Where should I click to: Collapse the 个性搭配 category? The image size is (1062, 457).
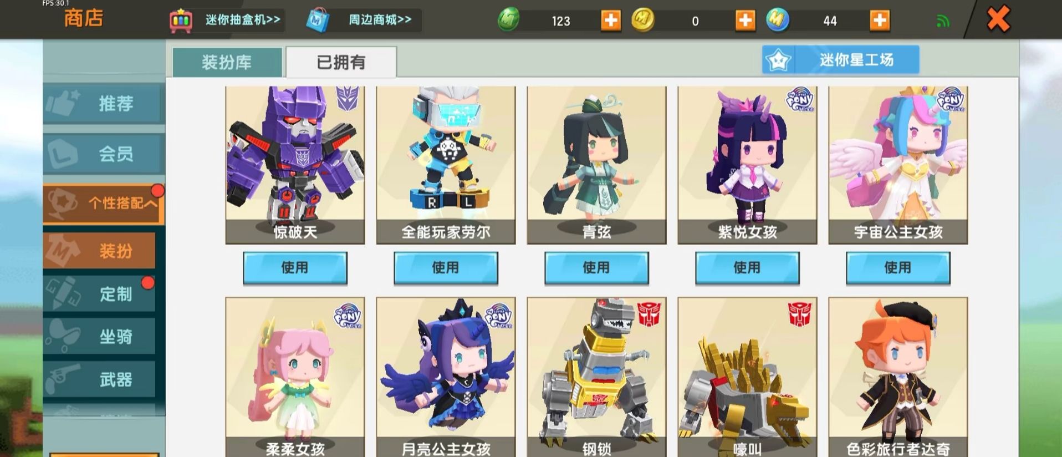103,204
